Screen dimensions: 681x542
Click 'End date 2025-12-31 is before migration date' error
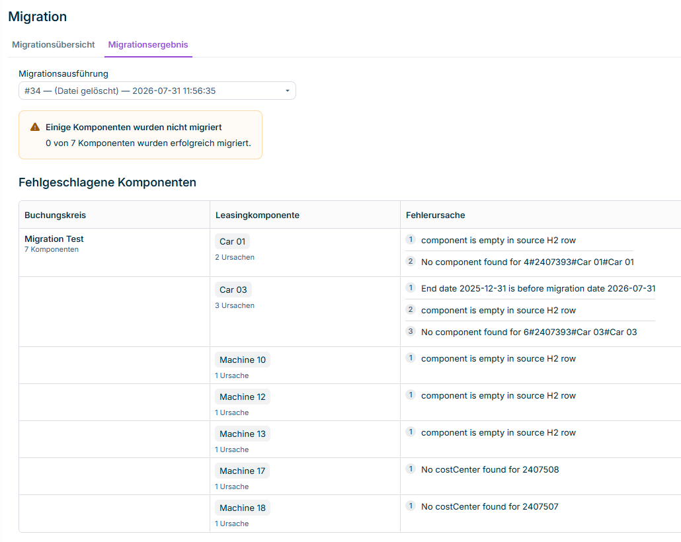tap(538, 288)
